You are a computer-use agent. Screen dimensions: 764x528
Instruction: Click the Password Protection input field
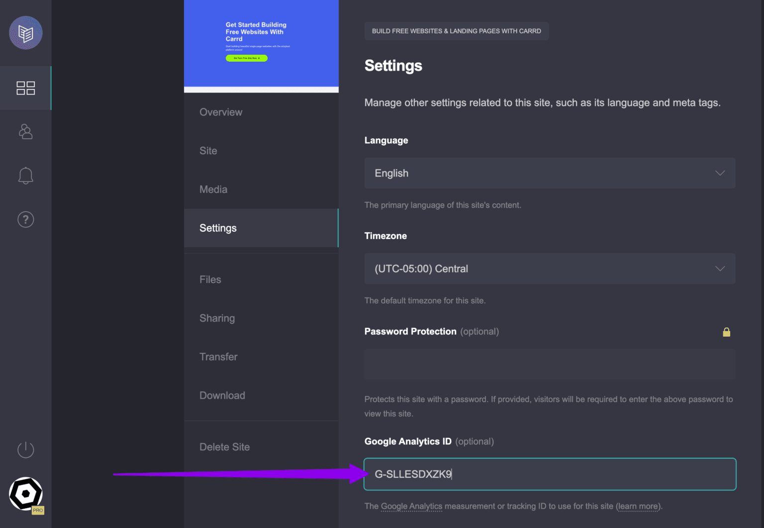coord(550,364)
